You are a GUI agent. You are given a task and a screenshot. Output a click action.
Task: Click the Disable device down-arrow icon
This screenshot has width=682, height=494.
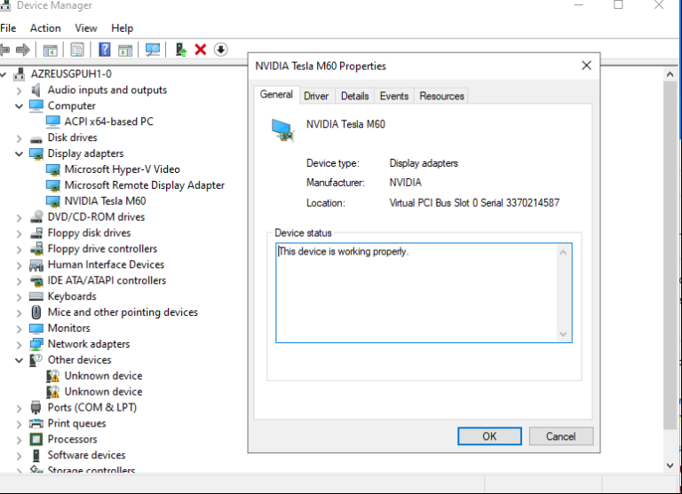[x=220, y=50]
